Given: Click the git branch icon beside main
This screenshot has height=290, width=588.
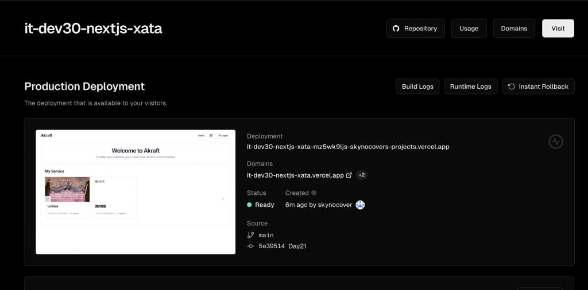Looking at the screenshot, I should (250, 235).
